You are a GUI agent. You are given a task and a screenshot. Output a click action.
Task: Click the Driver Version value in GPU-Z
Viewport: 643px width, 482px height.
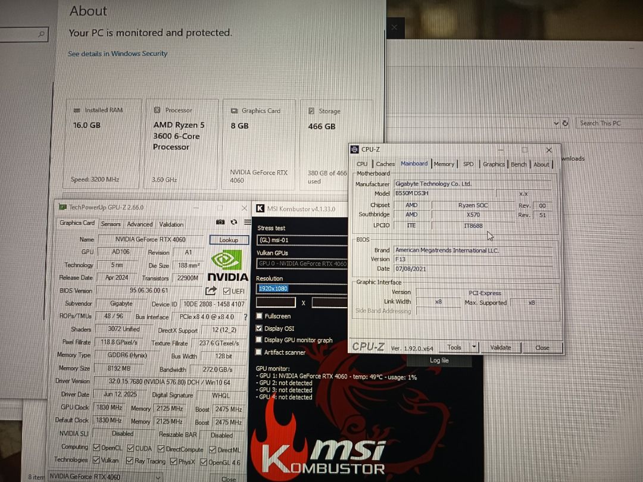tap(169, 381)
